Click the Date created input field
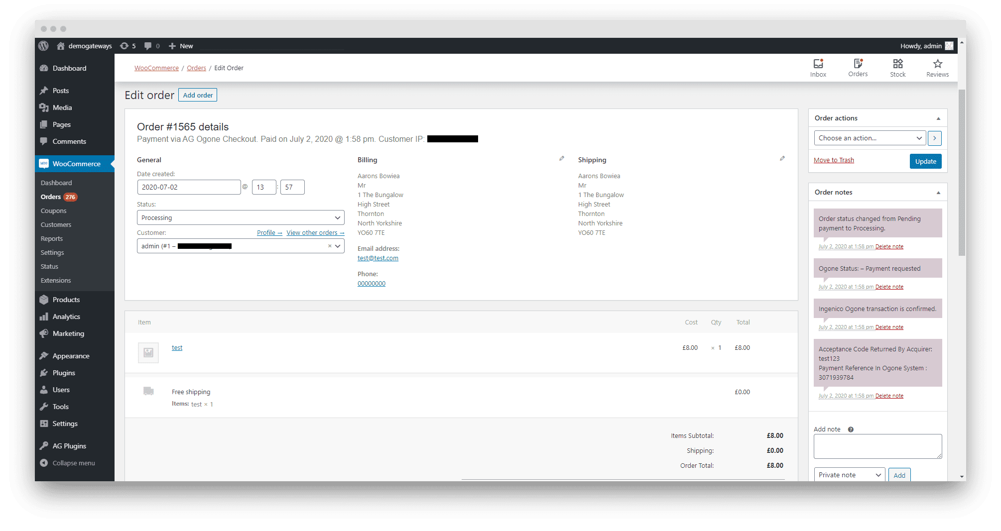Screen dimensions: 1001x531 (x=189, y=187)
